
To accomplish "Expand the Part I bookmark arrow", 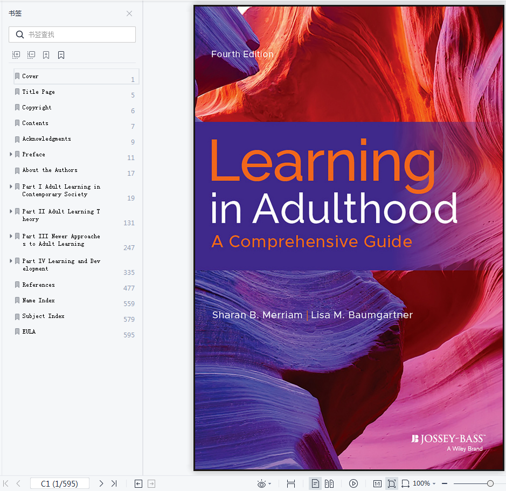I will point(11,186).
